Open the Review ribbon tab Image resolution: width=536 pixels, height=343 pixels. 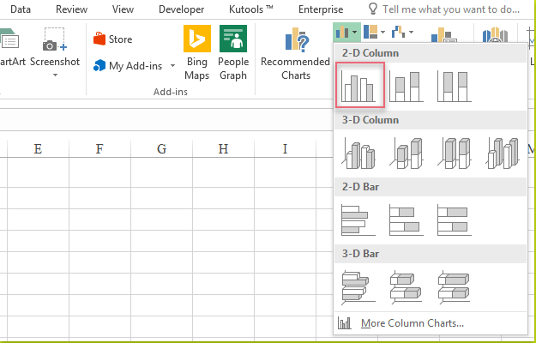pyautogui.click(x=73, y=9)
